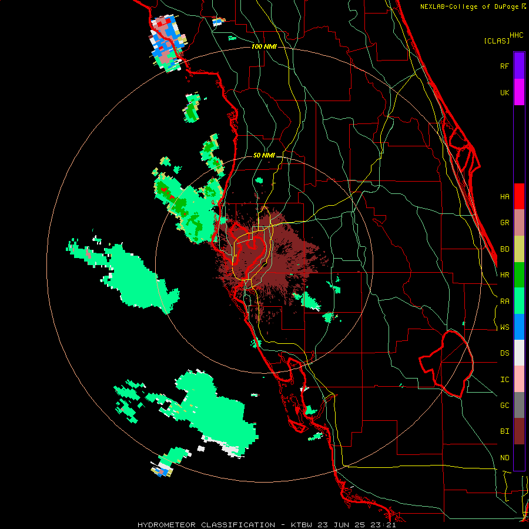Click the 'BI' legend label
The image size is (529, 529).
coord(504,431)
